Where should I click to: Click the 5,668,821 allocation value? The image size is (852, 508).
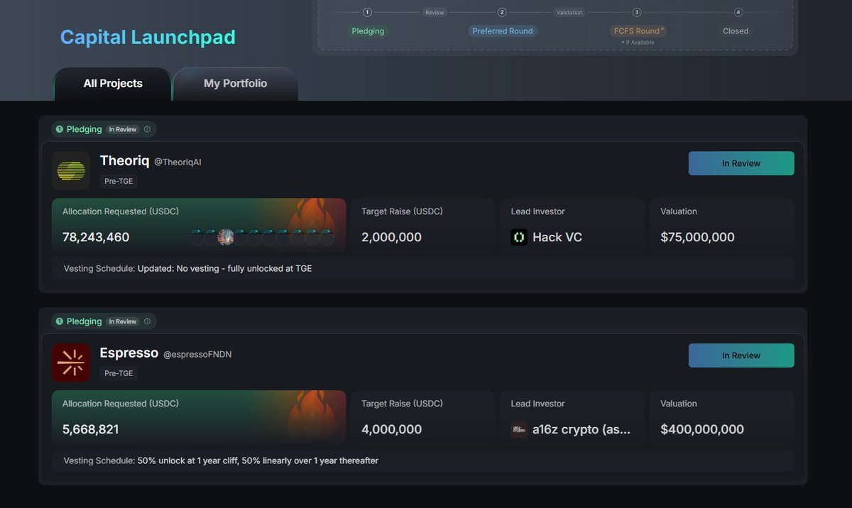pyautogui.click(x=91, y=429)
